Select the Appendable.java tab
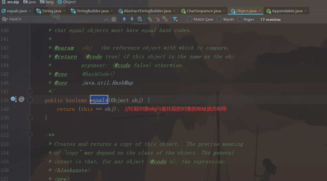The image size is (327, 181). click(x=287, y=11)
